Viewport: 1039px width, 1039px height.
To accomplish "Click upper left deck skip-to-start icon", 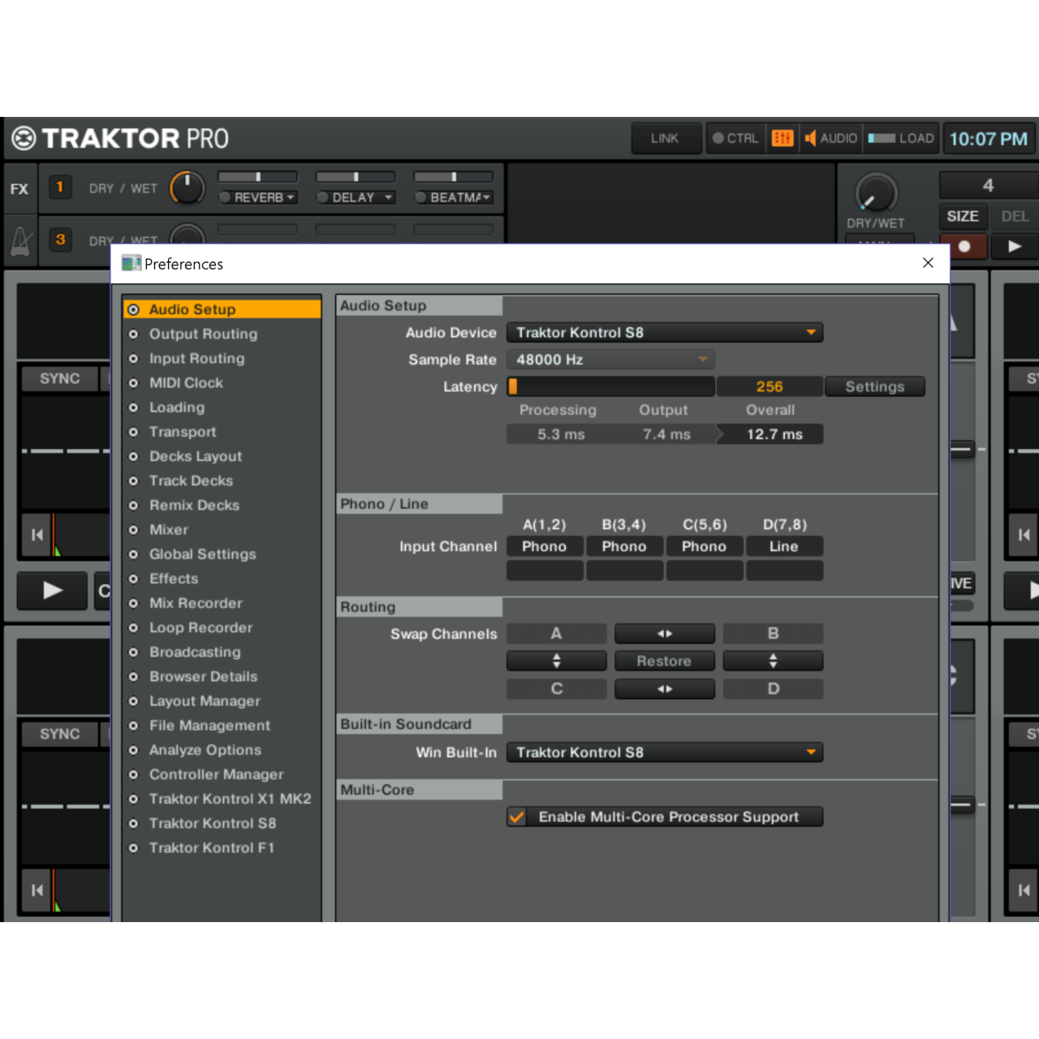I will (x=37, y=535).
